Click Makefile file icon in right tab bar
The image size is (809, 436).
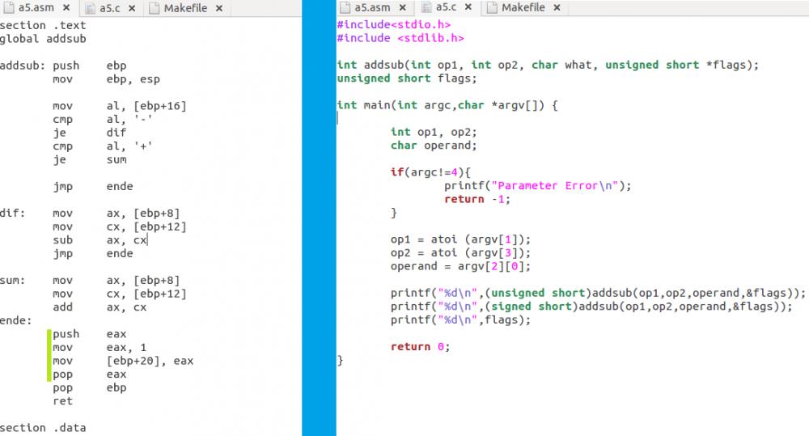492,8
